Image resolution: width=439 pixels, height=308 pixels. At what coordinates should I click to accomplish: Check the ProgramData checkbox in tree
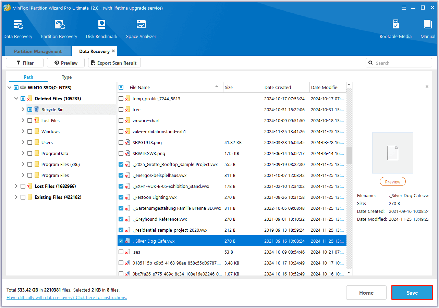point(30,153)
